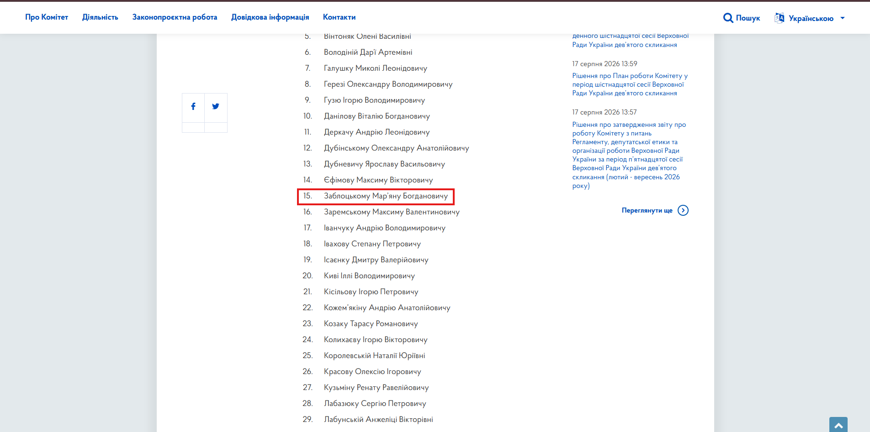Click the Twitter share icon
This screenshot has height=432, width=870.
tap(216, 106)
